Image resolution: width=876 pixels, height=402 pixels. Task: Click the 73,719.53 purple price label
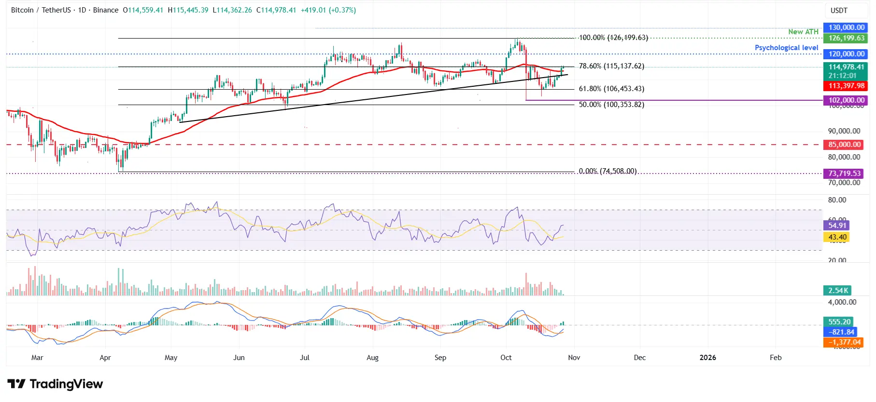[x=844, y=174]
